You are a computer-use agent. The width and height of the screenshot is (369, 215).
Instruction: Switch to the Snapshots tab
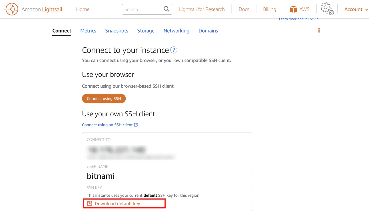[x=117, y=31]
